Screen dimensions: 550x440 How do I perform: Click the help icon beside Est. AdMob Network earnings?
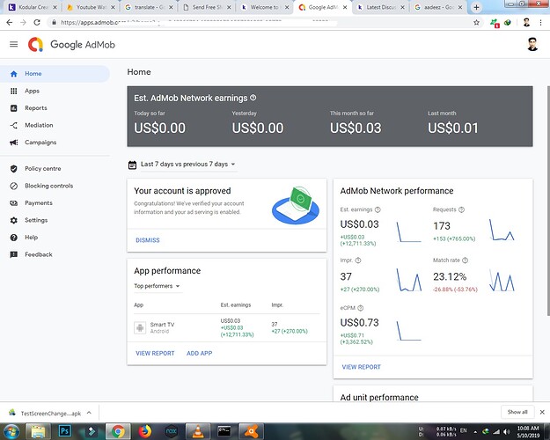[253, 98]
